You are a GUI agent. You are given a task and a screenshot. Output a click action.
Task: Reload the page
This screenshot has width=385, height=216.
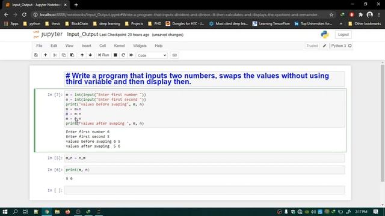tap(24, 14)
